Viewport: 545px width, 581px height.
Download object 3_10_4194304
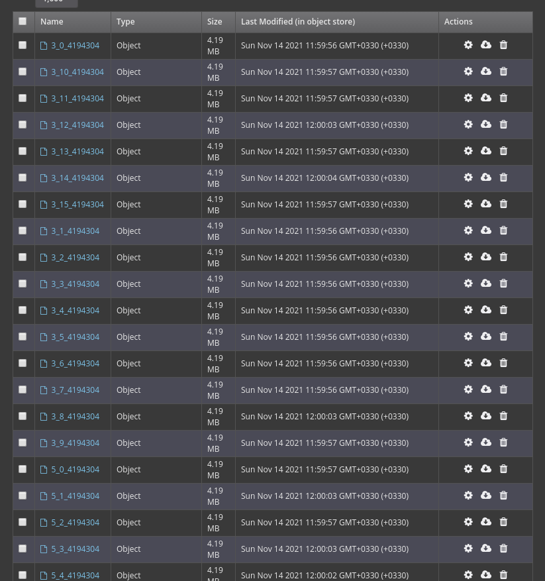pos(486,72)
